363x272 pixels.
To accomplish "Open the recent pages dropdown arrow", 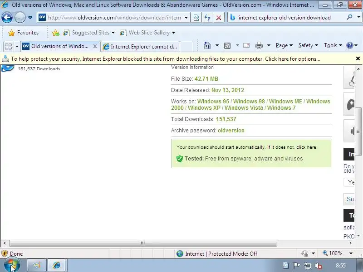I will tap(30, 18).
